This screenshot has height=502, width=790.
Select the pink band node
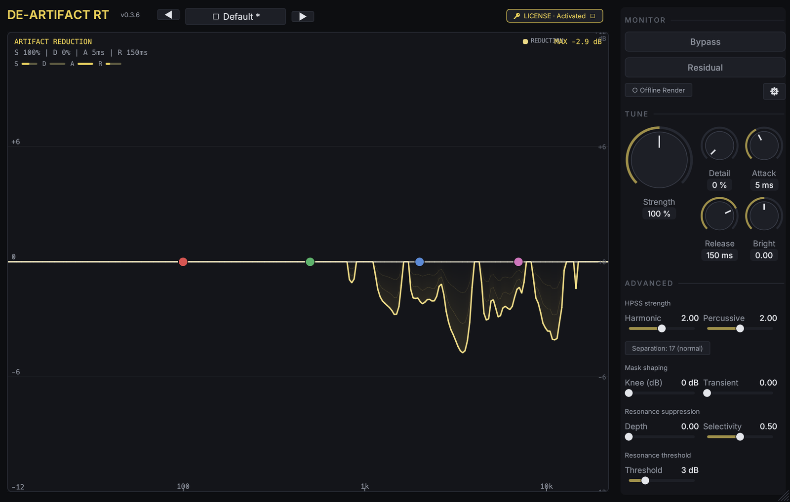click(x=518, y=262)
